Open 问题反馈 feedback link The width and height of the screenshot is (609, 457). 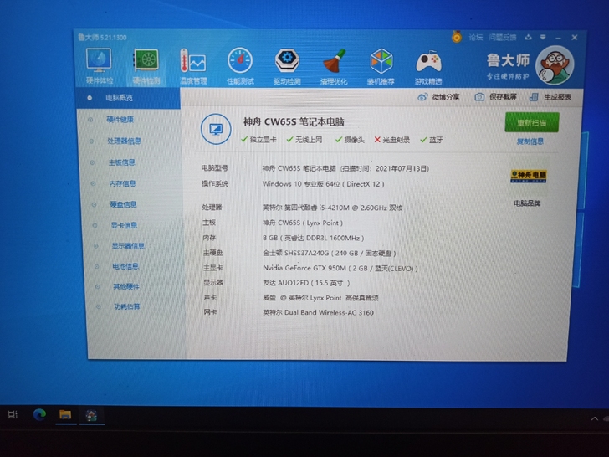point(503,38)
